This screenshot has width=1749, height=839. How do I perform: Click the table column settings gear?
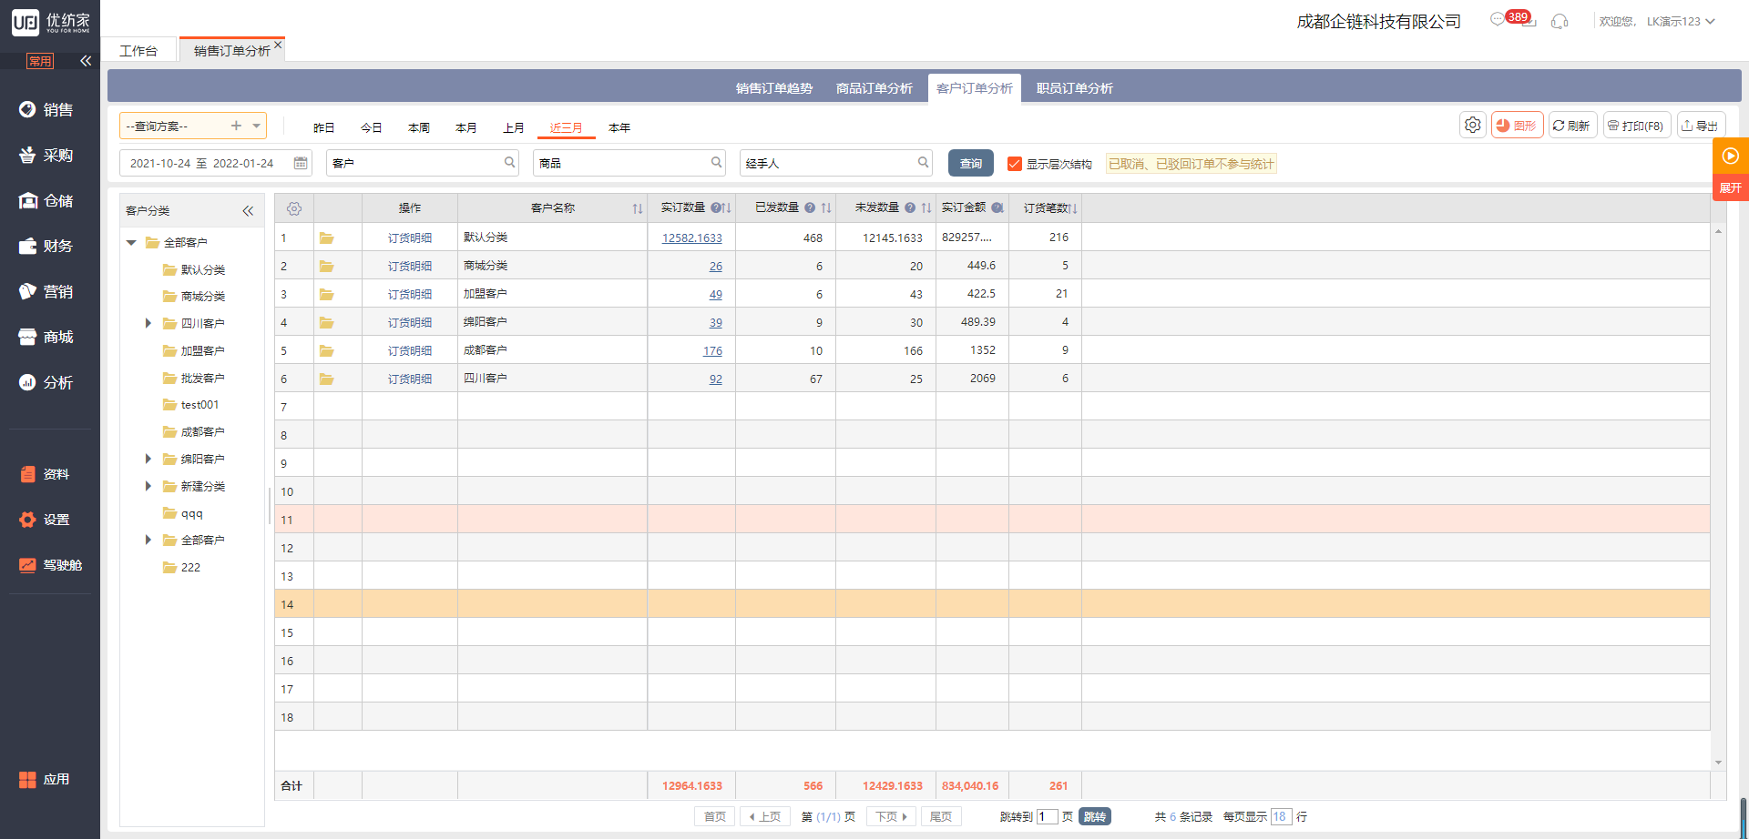click(x=294, y=208)
